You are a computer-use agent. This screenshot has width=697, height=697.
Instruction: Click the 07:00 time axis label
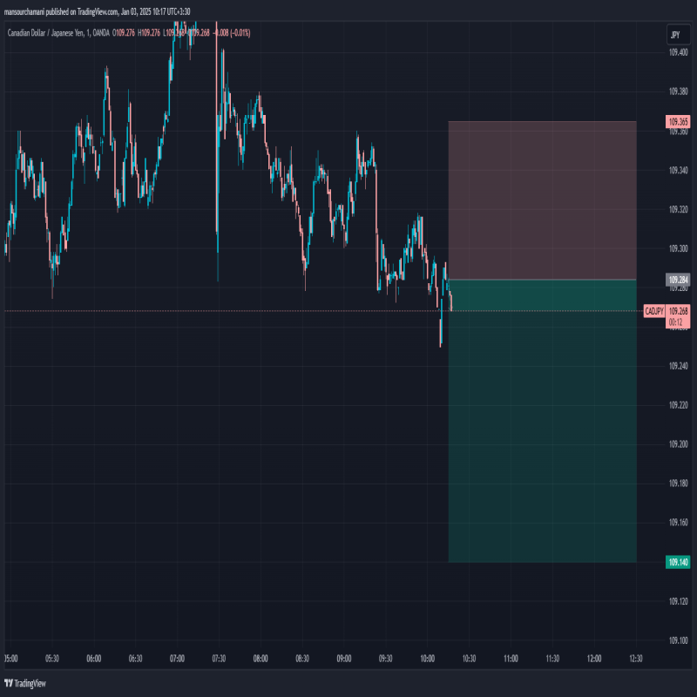177,659
